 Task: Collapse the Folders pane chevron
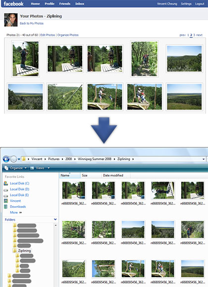(55, 219)
